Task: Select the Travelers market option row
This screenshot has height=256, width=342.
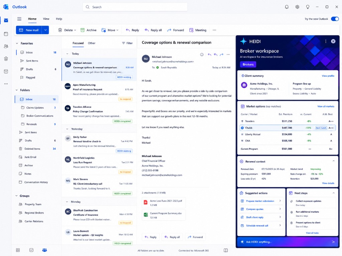Action: pyautogui.click(x=288, y=121)
